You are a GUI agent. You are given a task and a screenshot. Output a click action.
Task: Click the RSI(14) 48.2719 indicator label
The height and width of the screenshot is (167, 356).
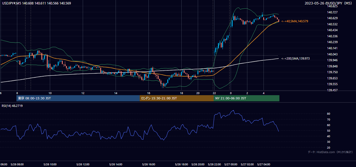click(12, 106)
